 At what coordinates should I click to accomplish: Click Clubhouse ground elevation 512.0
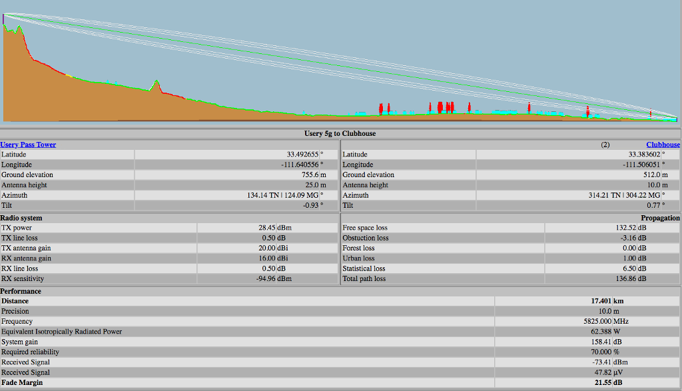coord(653,175)
